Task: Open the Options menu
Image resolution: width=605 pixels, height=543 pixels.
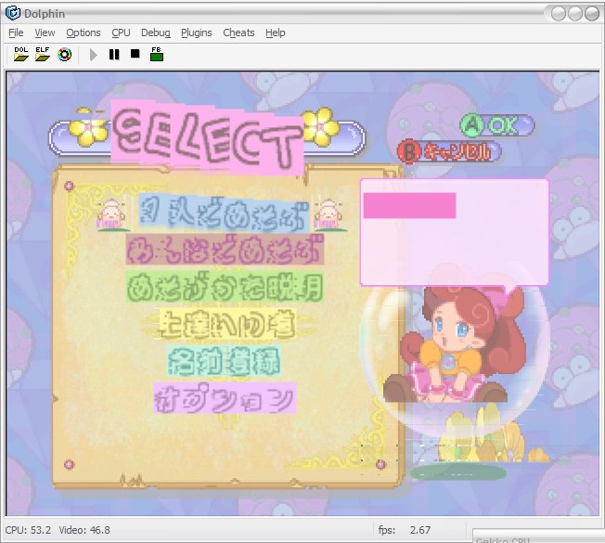Action: (x=84, y=32)
